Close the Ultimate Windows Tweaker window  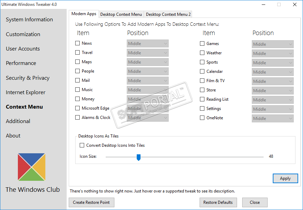click(295, 4)
